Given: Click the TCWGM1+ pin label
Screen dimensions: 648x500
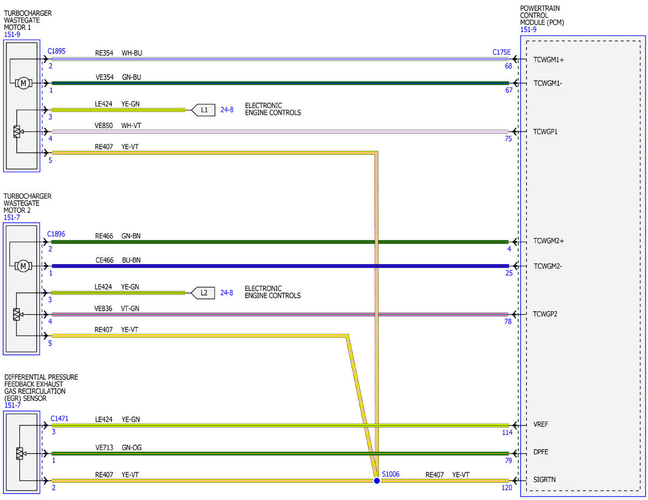Looking at the screenshot, I should [549, 60].
